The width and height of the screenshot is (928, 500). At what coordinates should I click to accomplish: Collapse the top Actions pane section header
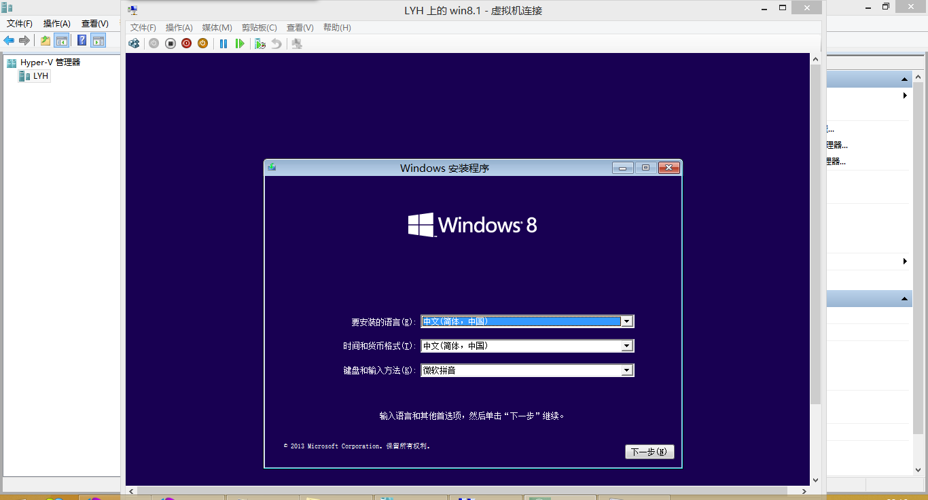click(x=906, y=79)
